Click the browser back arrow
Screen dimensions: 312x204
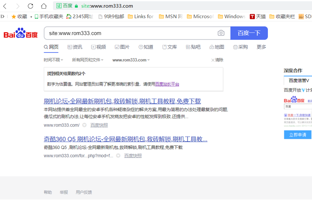click(x=5, y=6)
